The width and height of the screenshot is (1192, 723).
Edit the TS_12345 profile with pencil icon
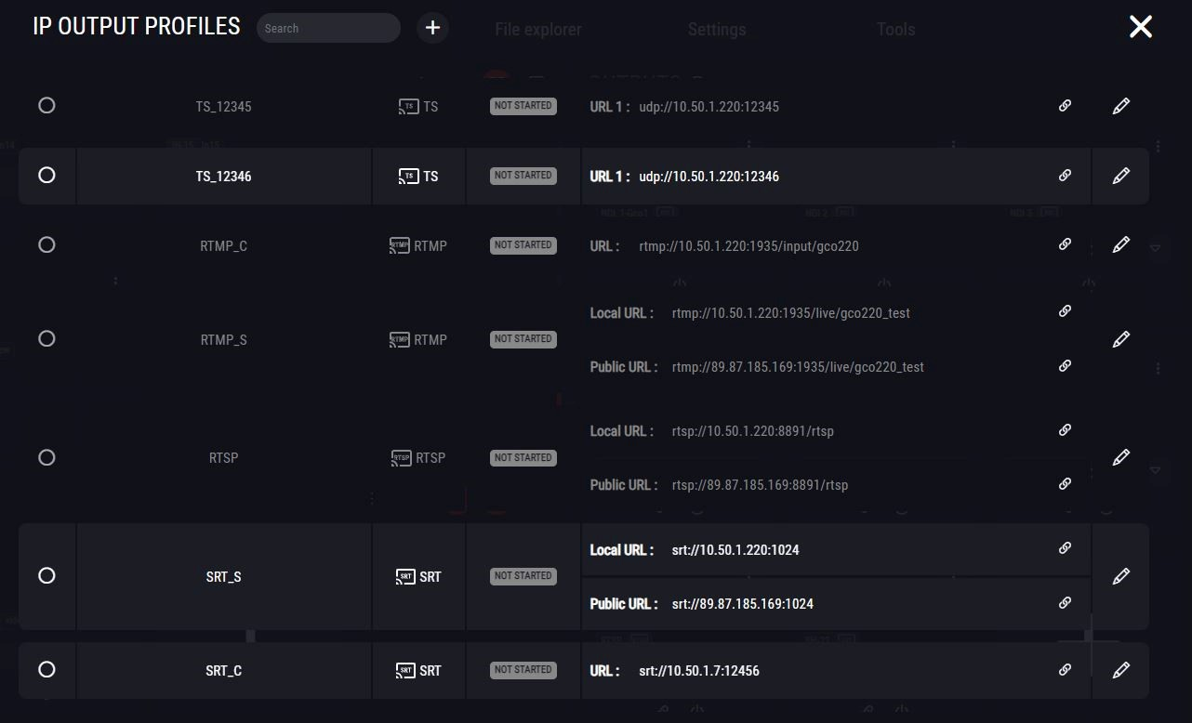click(1120, 106)
